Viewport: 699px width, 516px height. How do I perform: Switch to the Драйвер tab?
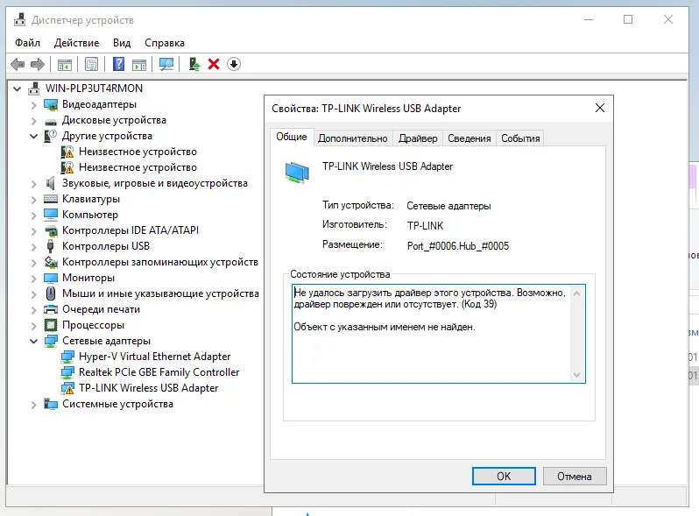point(418,138)
